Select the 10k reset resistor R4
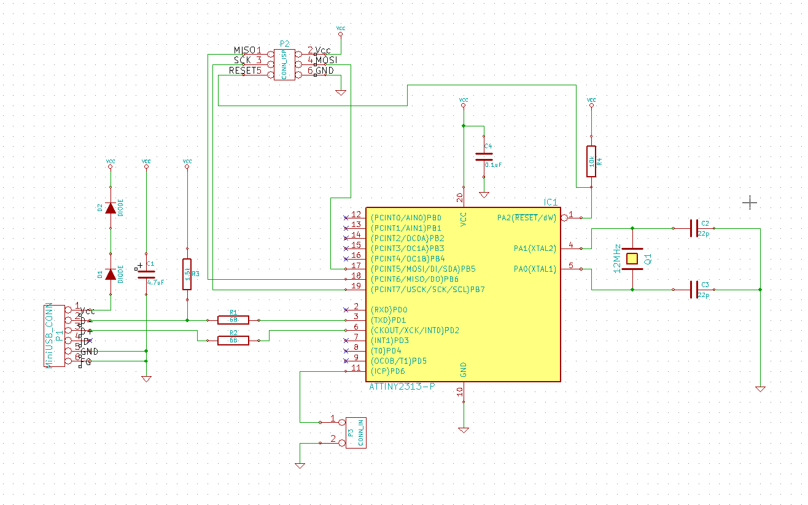 [591, 161]
